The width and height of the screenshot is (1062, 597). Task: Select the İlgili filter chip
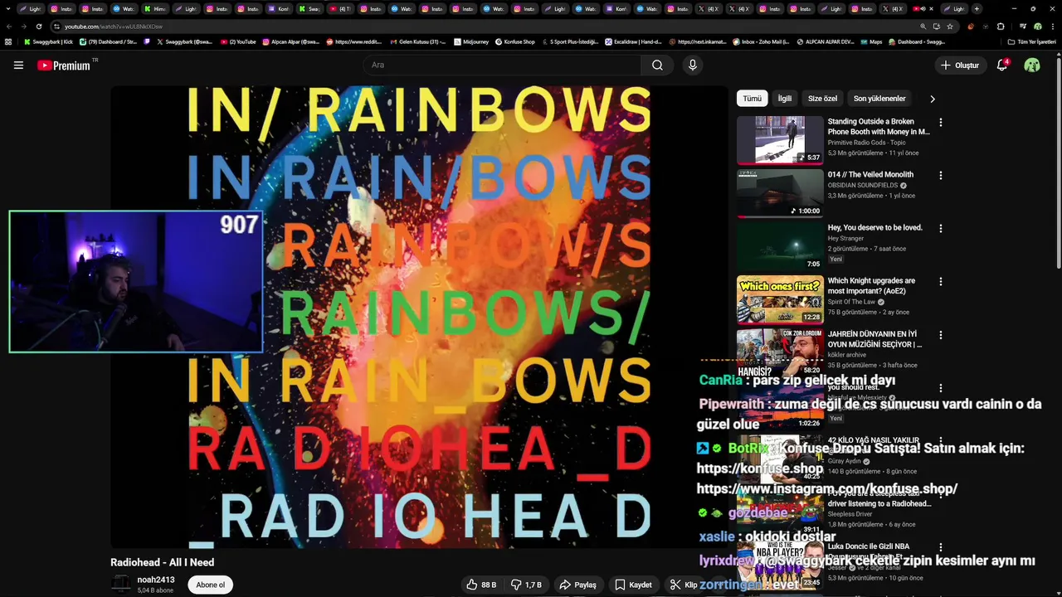(785, 99)
